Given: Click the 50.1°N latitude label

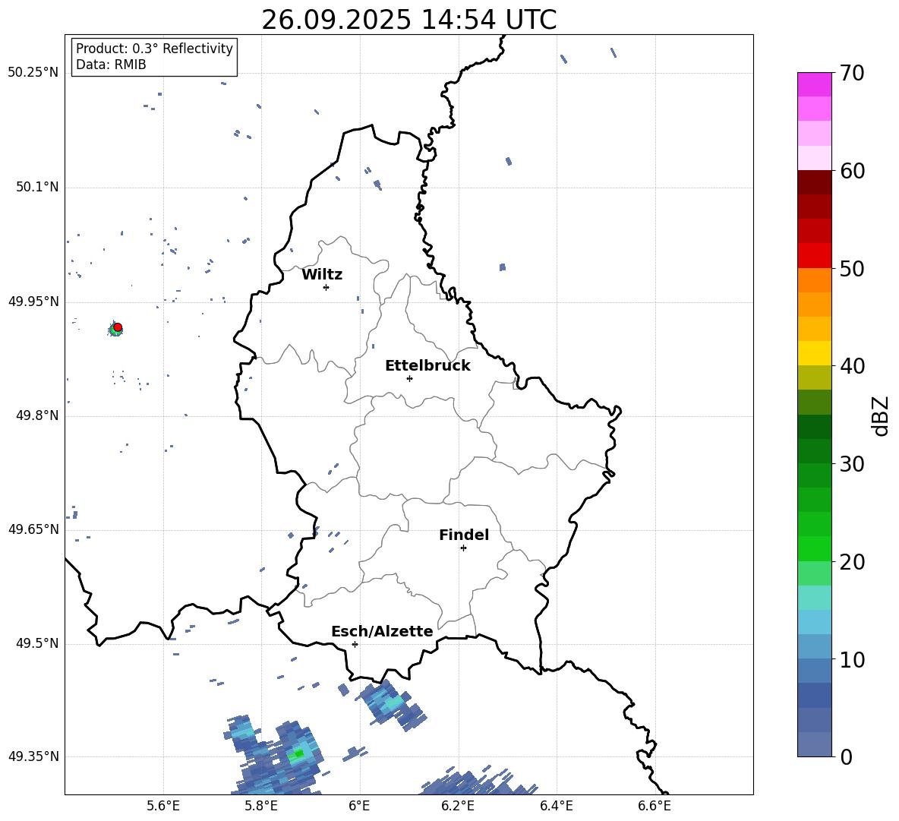Looking at the screenshot, I should click(x=36, y=187).
